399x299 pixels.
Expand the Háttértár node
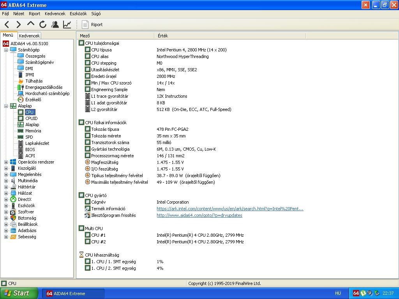point(6,187)
